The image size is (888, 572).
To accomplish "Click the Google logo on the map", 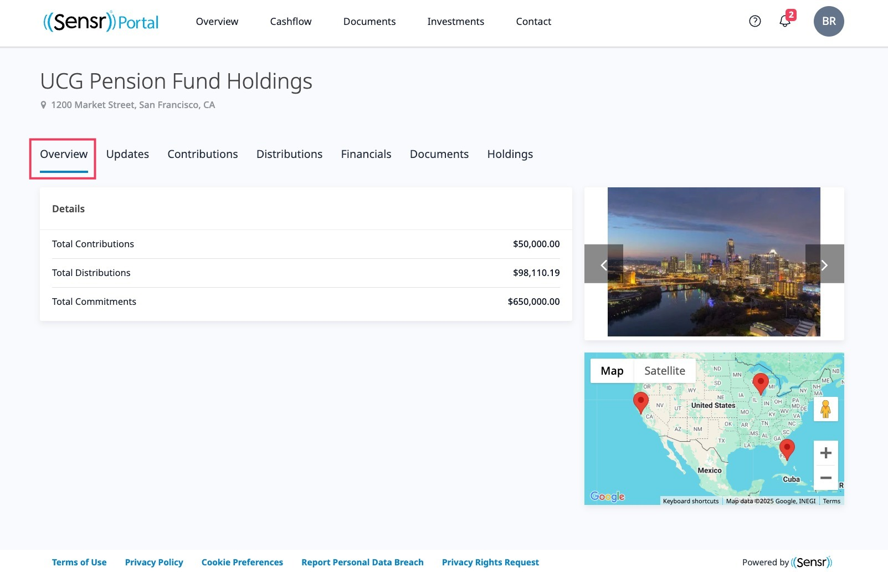I will tap(607, 497).
